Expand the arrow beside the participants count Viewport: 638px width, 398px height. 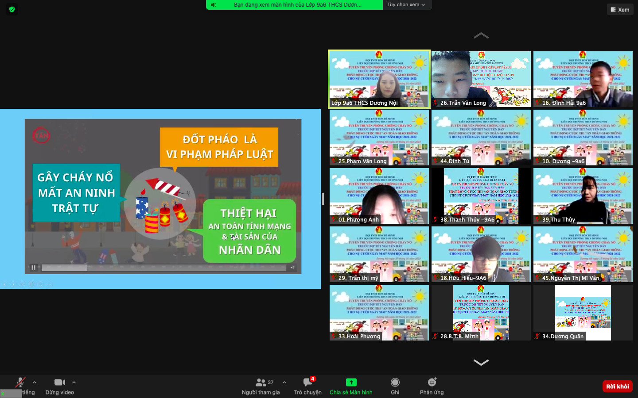coord(284,383)
